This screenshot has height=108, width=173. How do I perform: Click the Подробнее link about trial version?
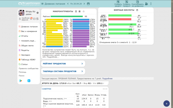[107, 79]
